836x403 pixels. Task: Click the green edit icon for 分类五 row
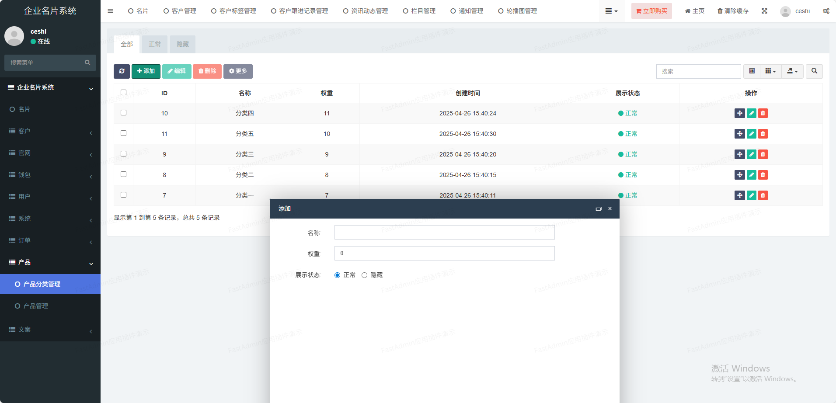[x=751, y=134]
